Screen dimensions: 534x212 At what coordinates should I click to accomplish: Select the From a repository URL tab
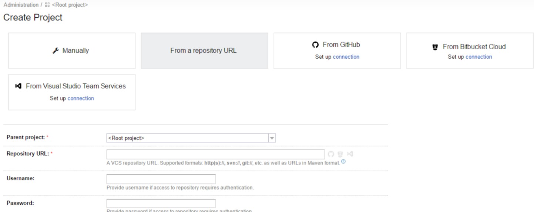tap(204, 51)
